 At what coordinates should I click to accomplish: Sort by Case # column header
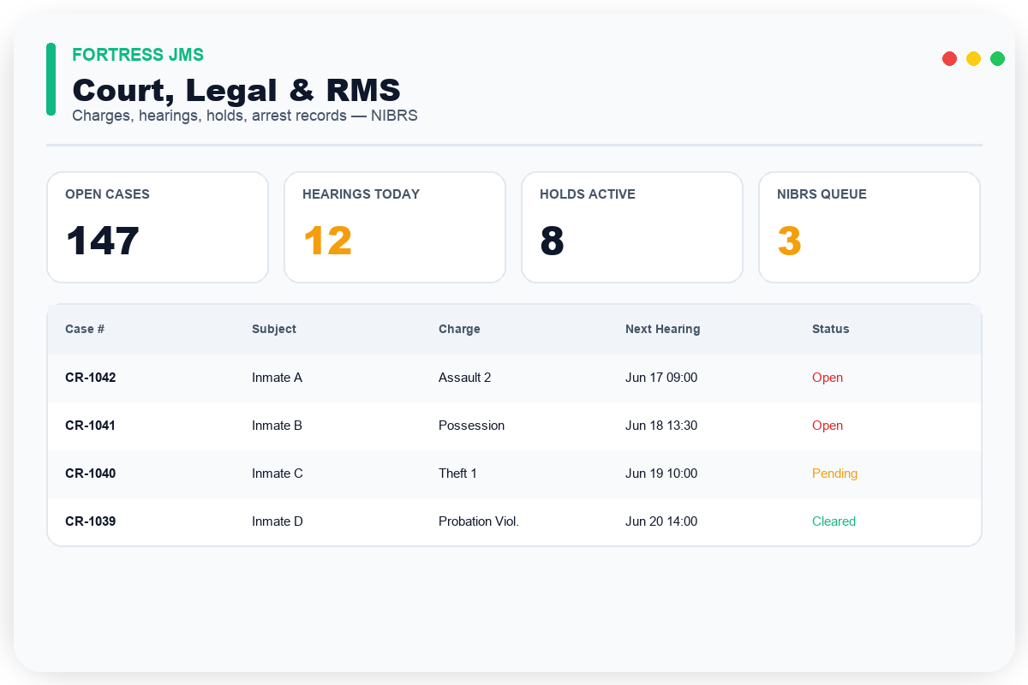(x=85, y=329)
